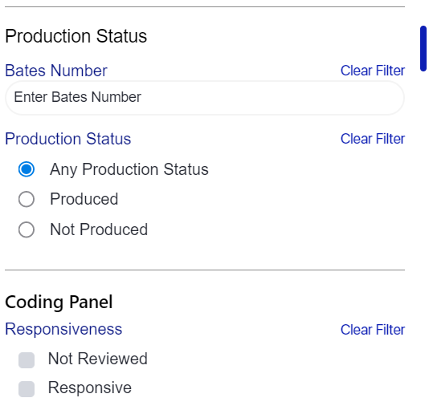Image resolution: width=429 pixels, height=402 pixels.
Task: Click the blue Bates Number label
Action: pyautogui.click(x=56, y=71)
